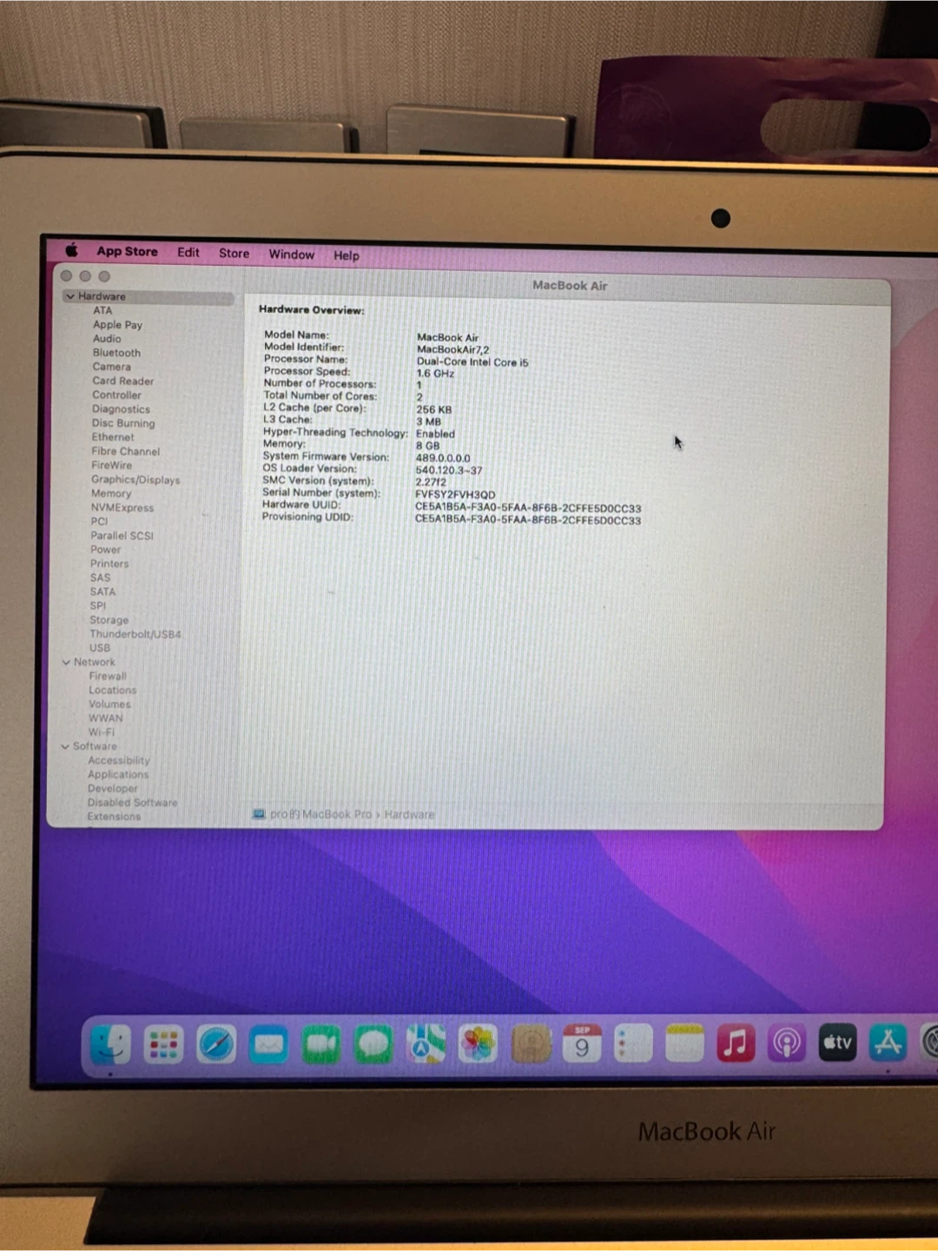Image resolution: width=938 pixels, height=1251 pixels.
Task: Select Controller in the sidebar
Action: pyautogui.click(x=116, y=394)
